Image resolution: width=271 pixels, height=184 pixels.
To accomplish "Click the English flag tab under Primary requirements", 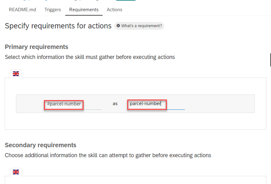I will point(16,74).
